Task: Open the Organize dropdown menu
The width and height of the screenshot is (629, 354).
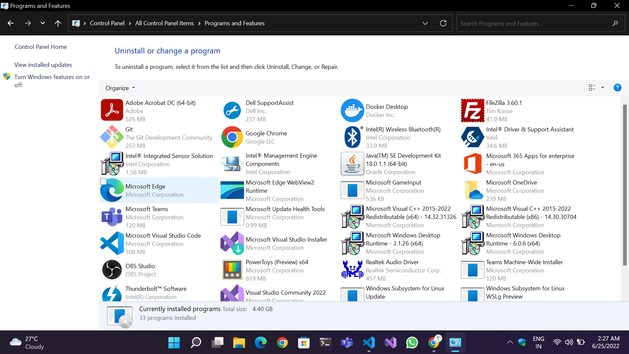Action: point(120,88)
